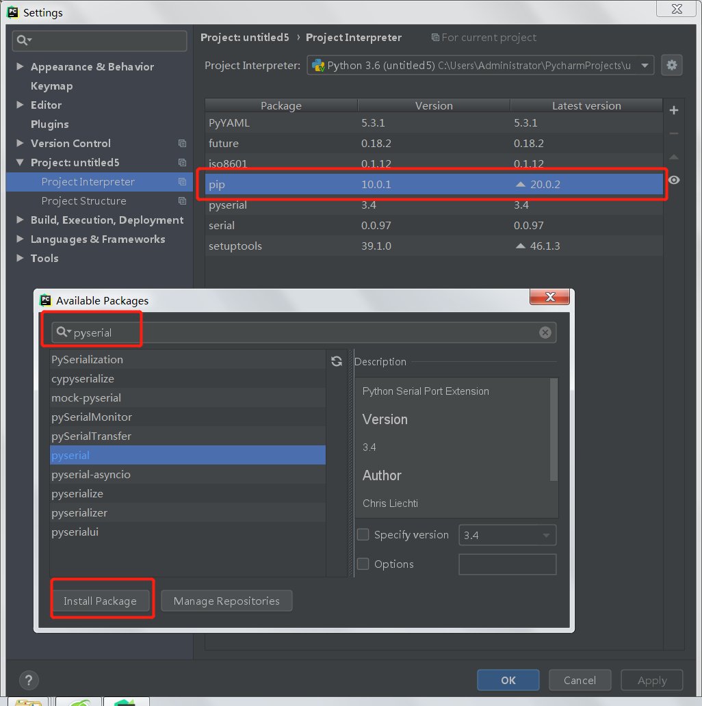Select pySerialMonitor in available packages
The height and width of the screenshot is (706, 702).
[x=187, y=417]
